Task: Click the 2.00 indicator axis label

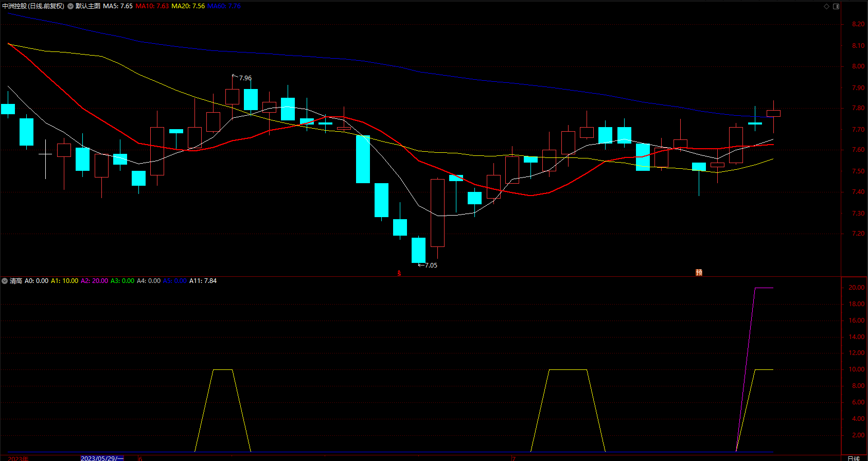Action: point(858,435)
